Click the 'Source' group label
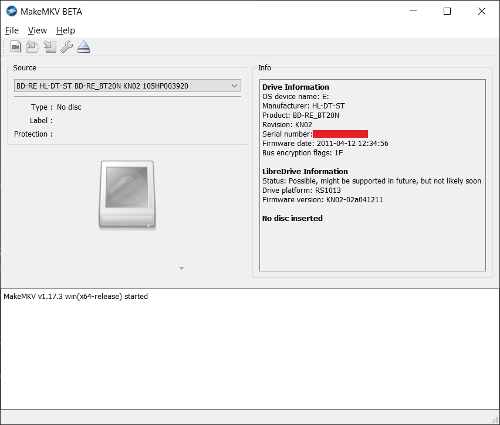 tap(25, 68)
